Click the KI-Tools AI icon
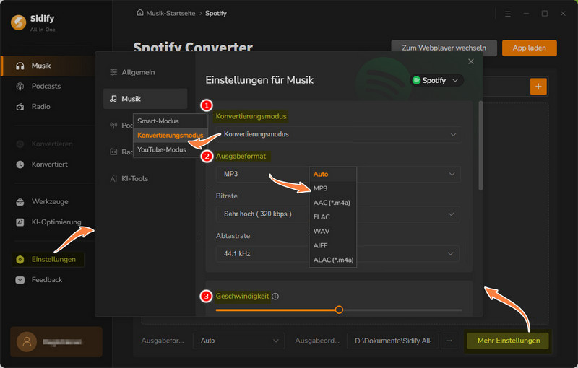 113,179
